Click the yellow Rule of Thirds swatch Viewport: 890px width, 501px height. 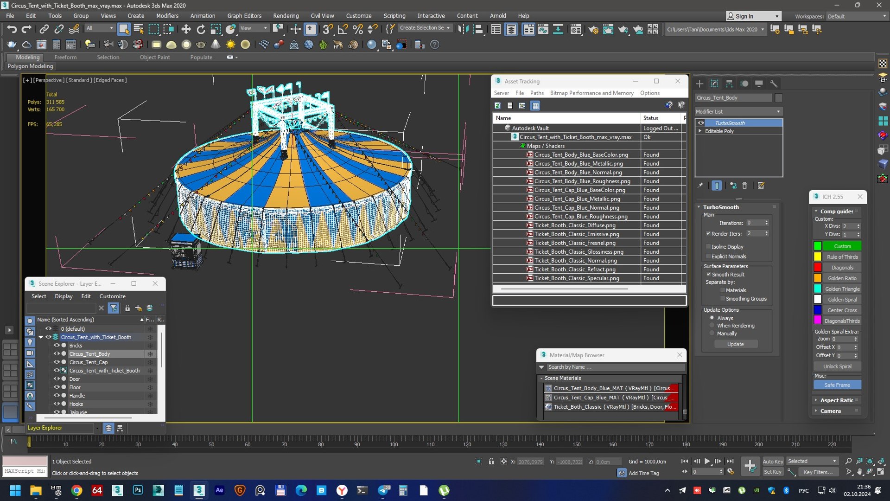pos(817,257)
